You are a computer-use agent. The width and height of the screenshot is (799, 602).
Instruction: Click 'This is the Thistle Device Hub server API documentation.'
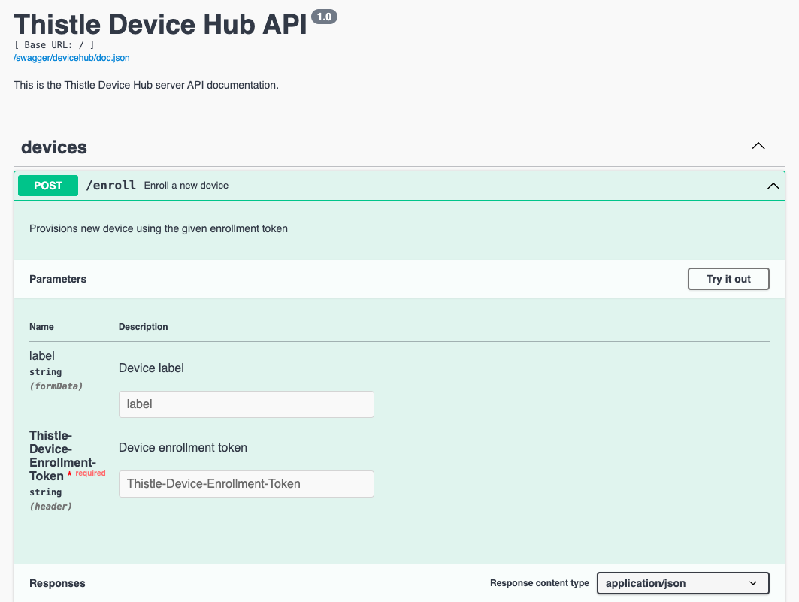coord(147,85)
